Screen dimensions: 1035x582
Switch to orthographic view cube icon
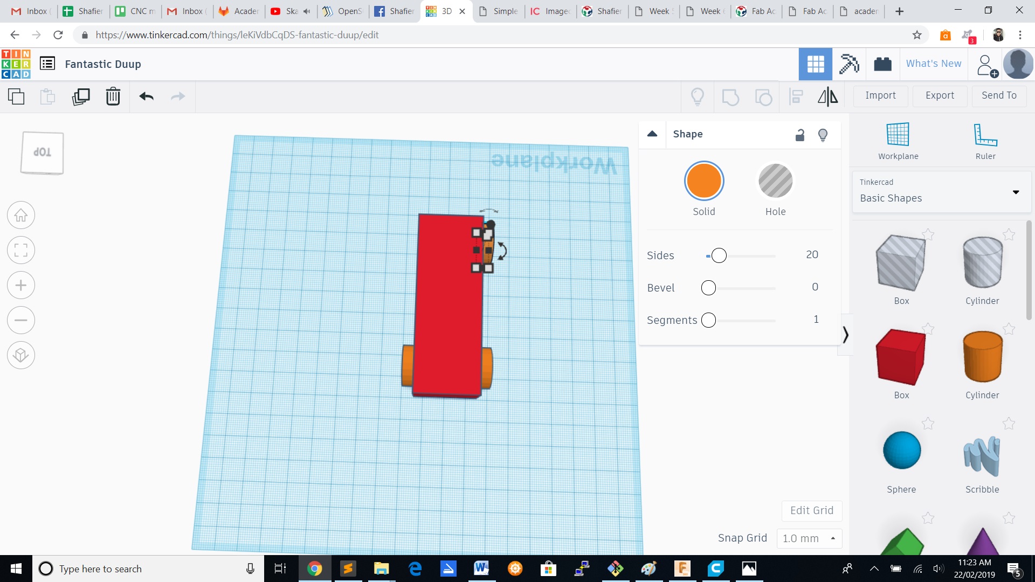(x=21, y=355)
